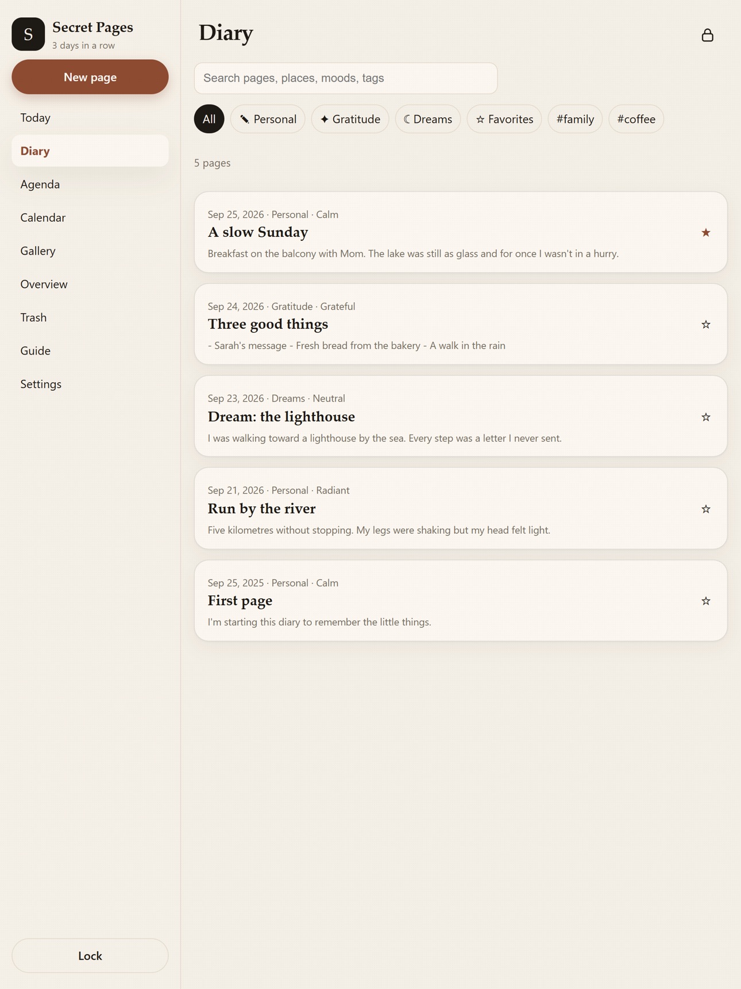Go to Agenda section
The height and width of the screenshot is (989, 741).
pos(90,184)
